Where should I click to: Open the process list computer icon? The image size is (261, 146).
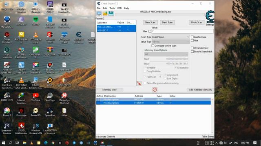[99, 13]
